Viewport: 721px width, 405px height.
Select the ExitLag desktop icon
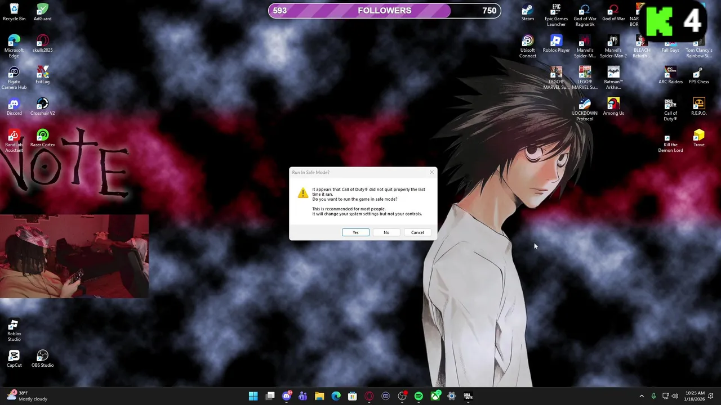tap(42, 75)
